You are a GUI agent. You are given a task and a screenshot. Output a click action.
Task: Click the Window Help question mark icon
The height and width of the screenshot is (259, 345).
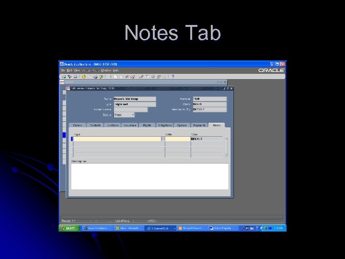pyautogui.click(x=173, y=77)
